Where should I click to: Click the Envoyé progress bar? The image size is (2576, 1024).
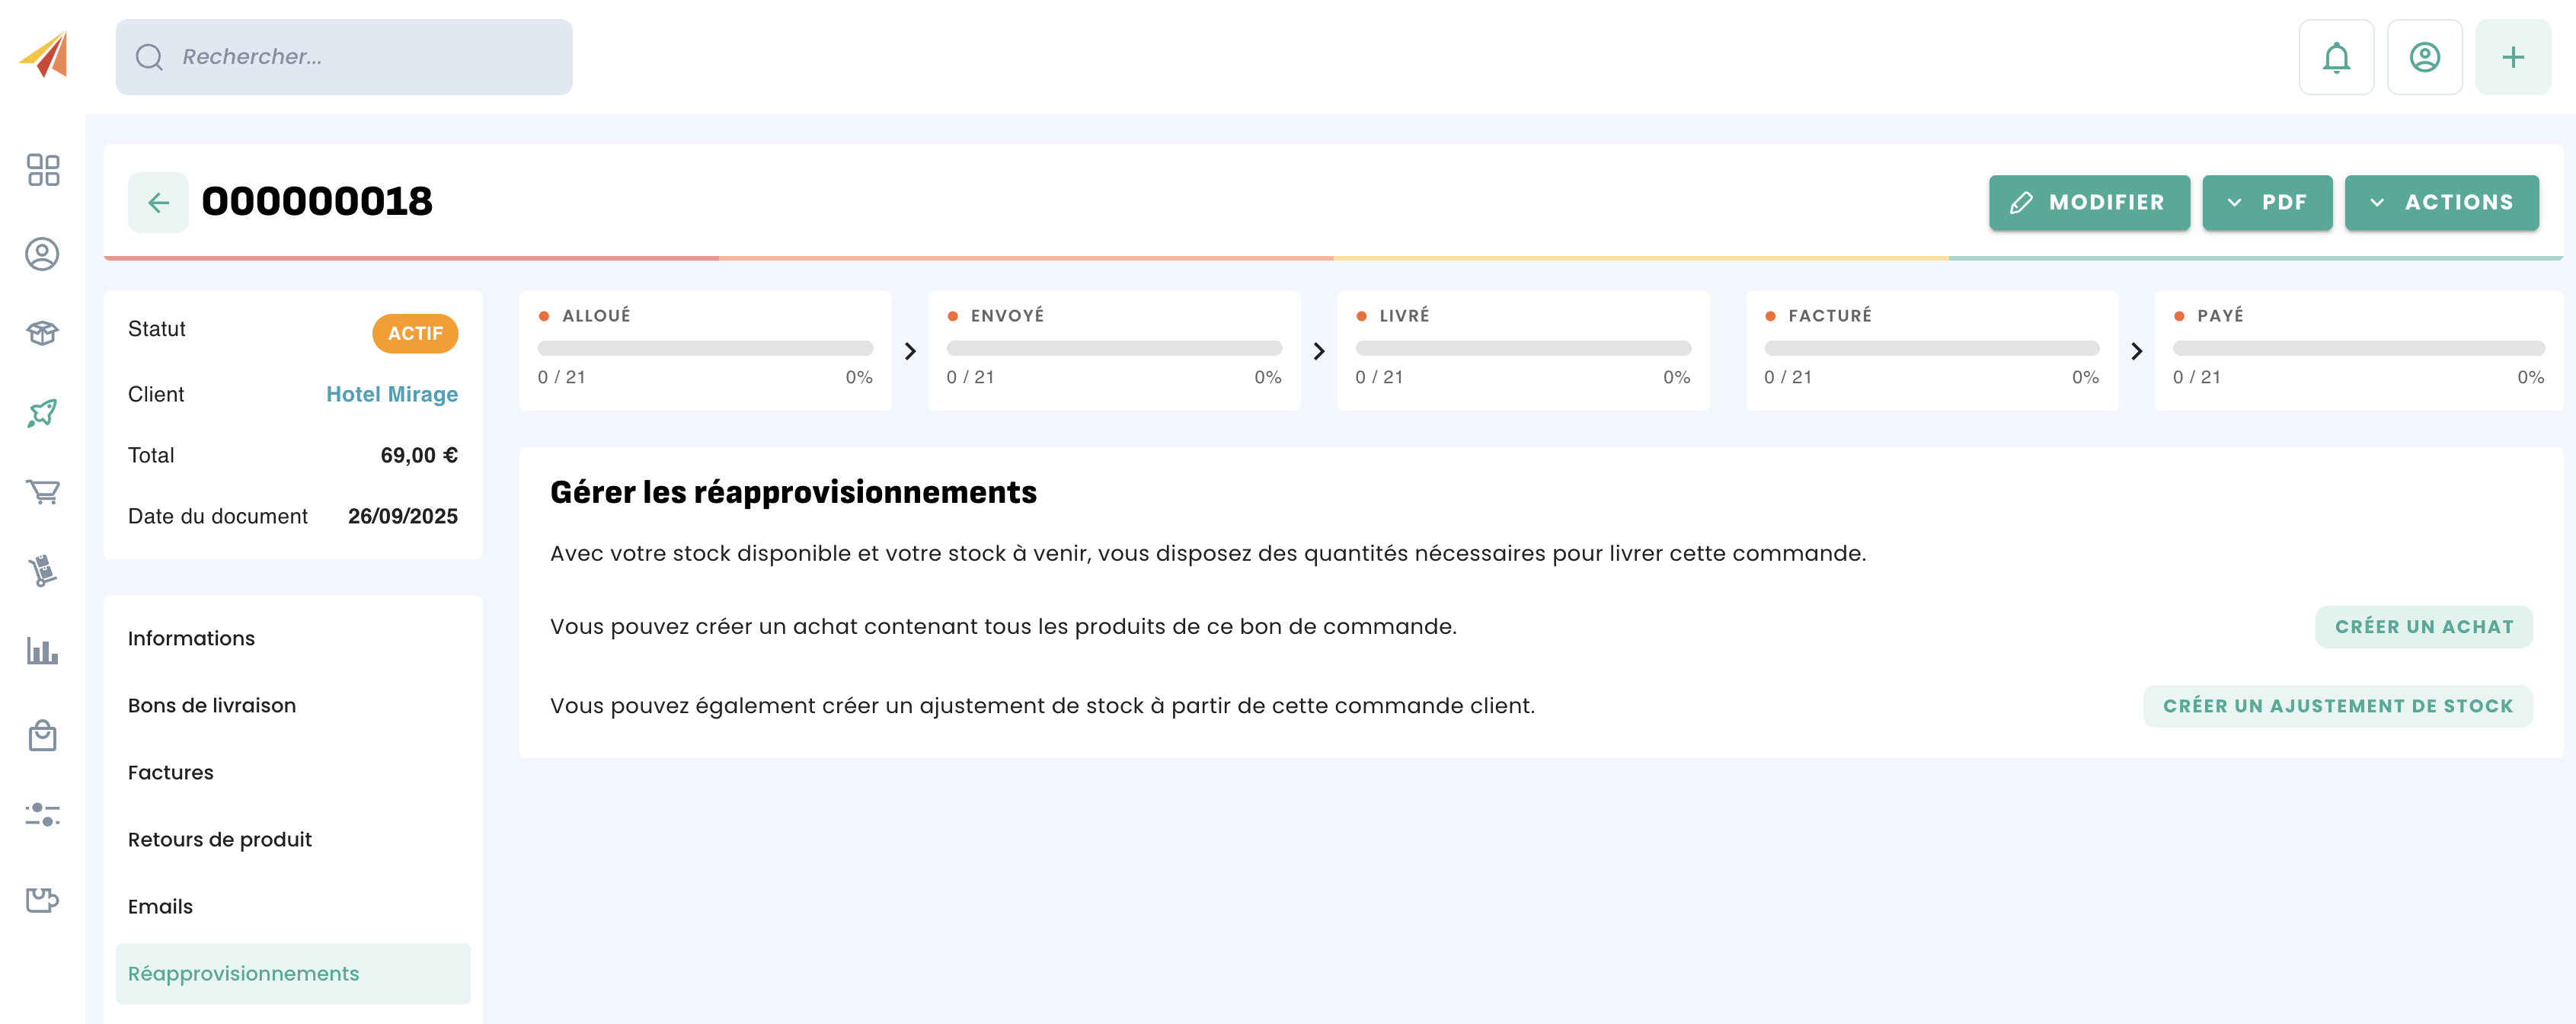(1113, 348)
